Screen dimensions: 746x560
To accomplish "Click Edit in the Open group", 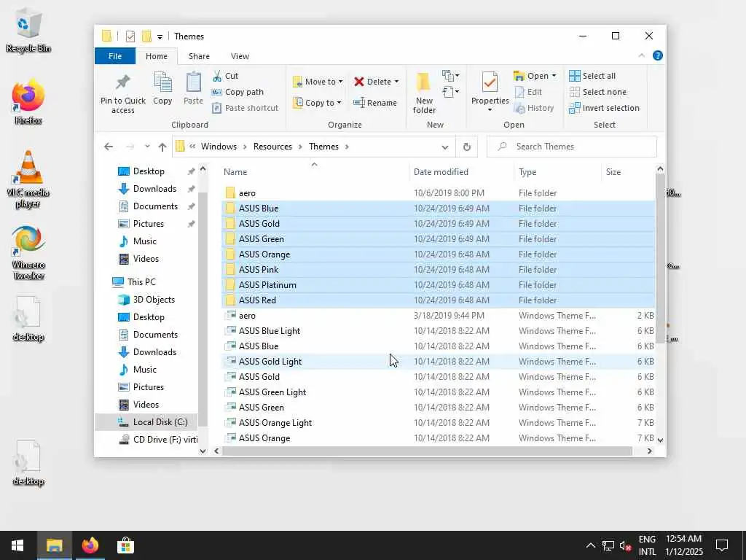I will [x=528, y=92].
